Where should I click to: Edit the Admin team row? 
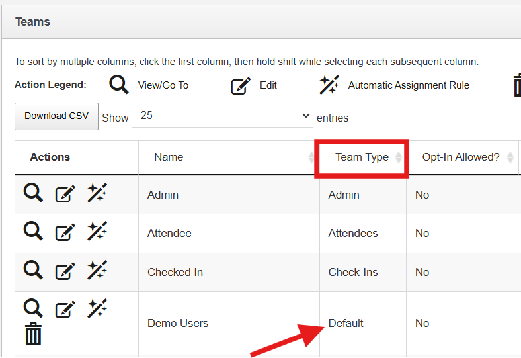click(65, 195)
